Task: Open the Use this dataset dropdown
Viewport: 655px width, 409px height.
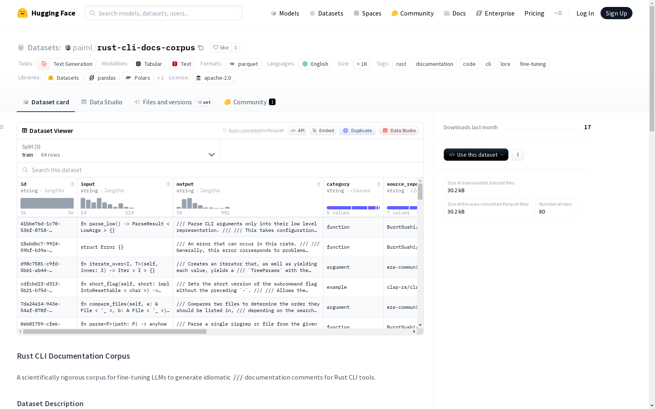Action: coord(476,155)
